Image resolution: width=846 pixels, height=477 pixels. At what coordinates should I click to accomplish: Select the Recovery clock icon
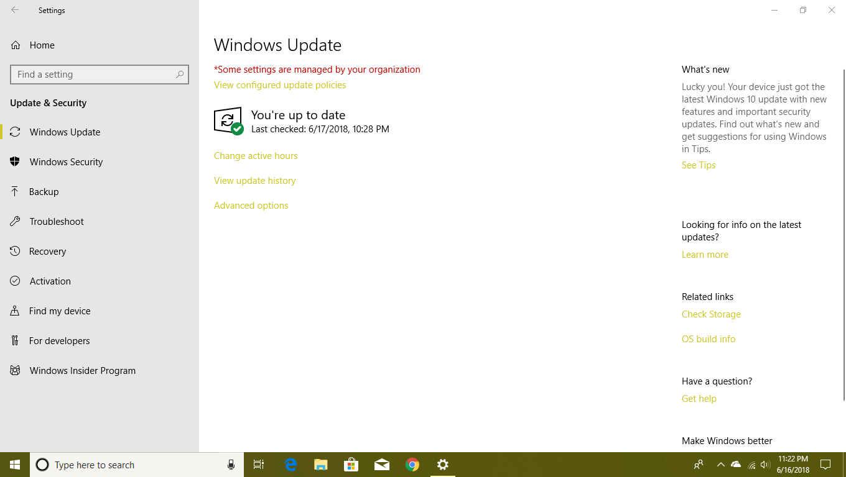16,251
